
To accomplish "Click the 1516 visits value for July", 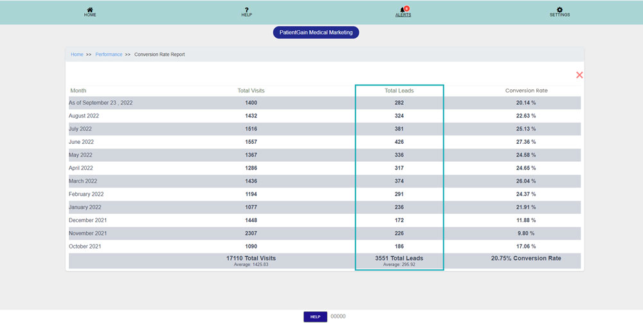I will click(251, 129).
